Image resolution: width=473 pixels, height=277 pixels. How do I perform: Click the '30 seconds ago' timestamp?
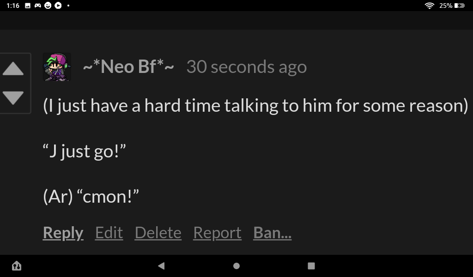click(246, 67)
